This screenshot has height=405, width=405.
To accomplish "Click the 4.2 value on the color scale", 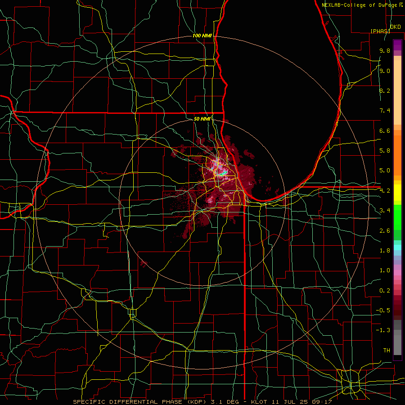I will pyautogui.click(x=385, y=191).
